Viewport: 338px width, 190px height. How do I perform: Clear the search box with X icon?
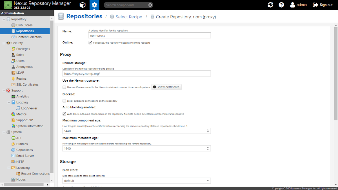click(150, 5)
